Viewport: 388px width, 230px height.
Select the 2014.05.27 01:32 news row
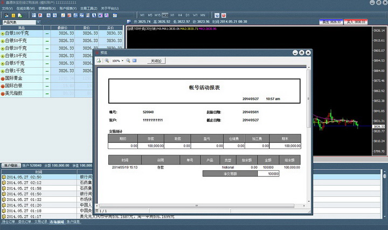(x=47, y=199)
